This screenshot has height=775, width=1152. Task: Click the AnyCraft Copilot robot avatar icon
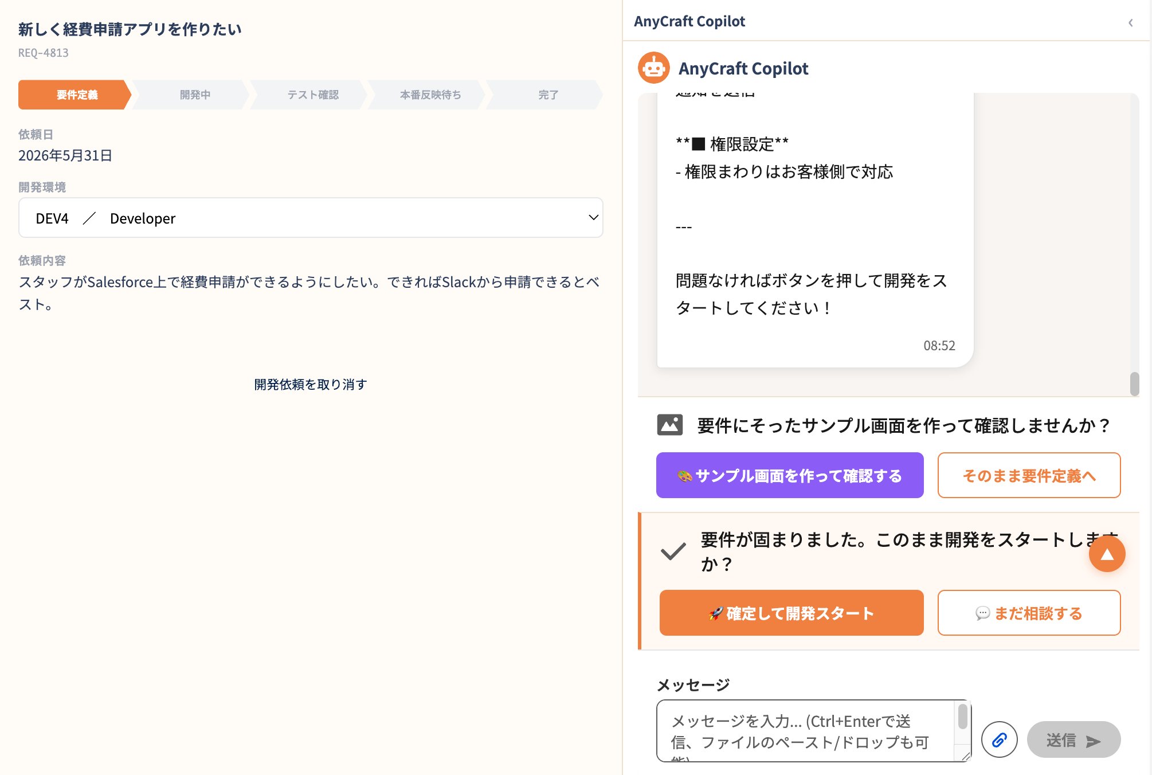click(x=653, y=68)
